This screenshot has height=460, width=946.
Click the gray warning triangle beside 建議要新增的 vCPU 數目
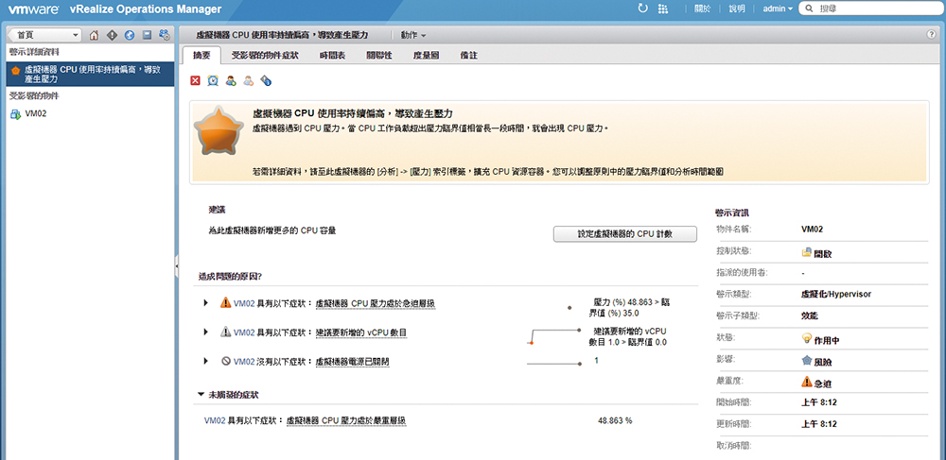click(226, 332)
